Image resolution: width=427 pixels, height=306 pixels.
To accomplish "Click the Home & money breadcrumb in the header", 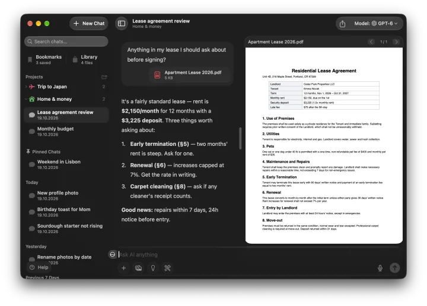I will point(147,27).
